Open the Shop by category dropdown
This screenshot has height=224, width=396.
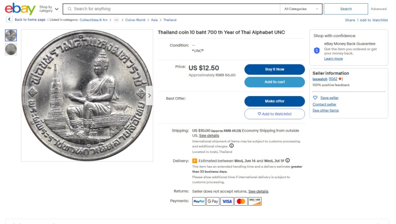pyautogui.click(x=49, y=9)
